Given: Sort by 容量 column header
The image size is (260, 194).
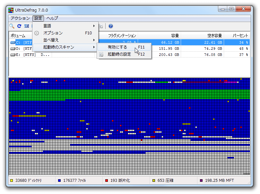Looking at the screenshot, I should point(159,36).
